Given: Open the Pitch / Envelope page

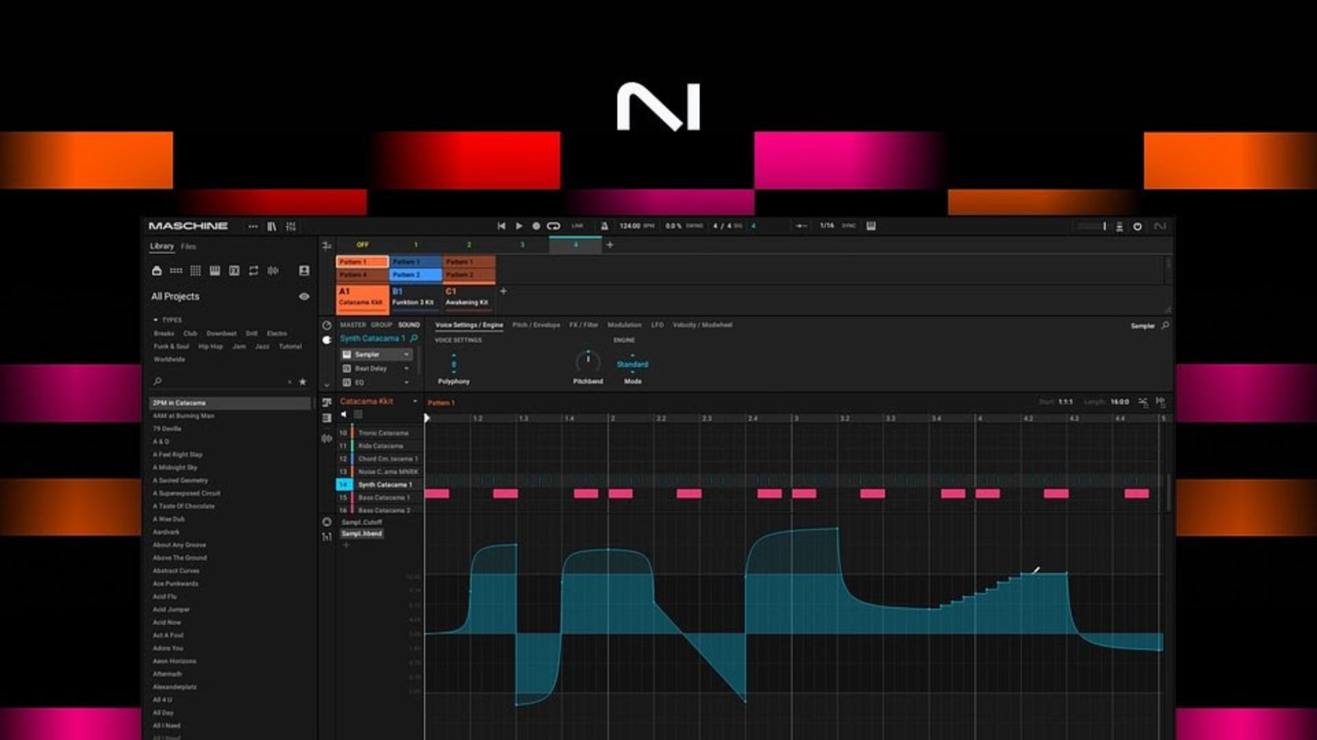Looking at the screenshot, I should point(536,325).
